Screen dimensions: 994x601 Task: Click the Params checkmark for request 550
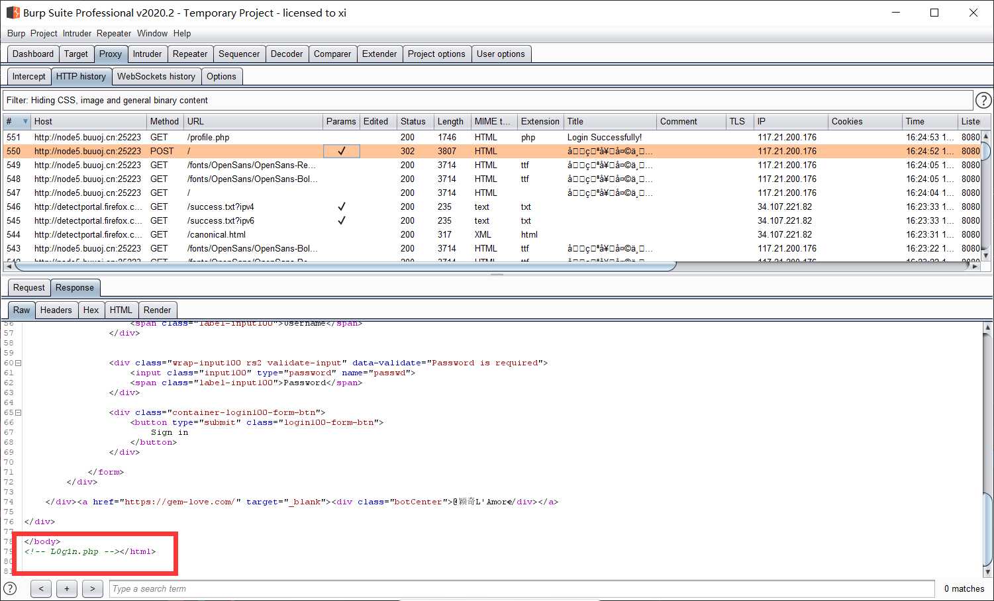click(x=342, y=151)
